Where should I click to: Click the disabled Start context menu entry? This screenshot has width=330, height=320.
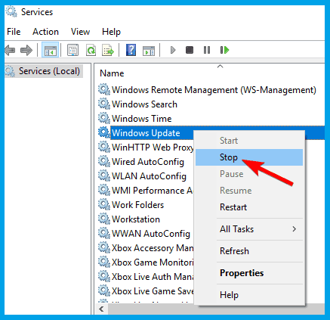249,141
